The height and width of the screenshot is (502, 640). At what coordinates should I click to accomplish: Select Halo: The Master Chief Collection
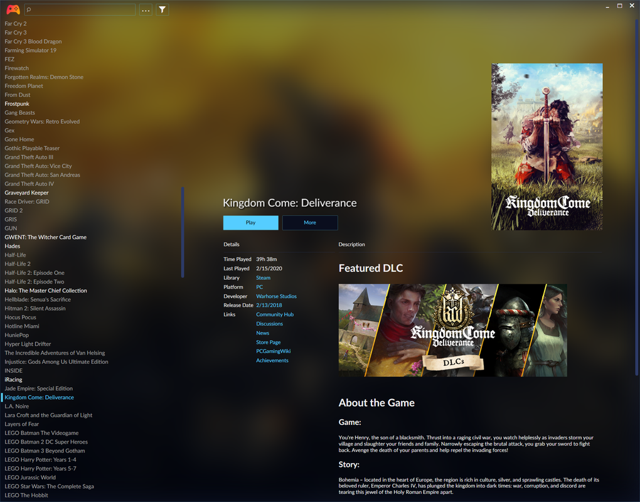point(46,291)
